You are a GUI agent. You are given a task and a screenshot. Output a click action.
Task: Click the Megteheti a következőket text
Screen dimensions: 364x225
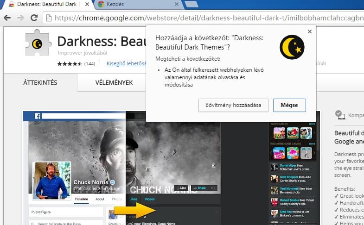point(188,59)
